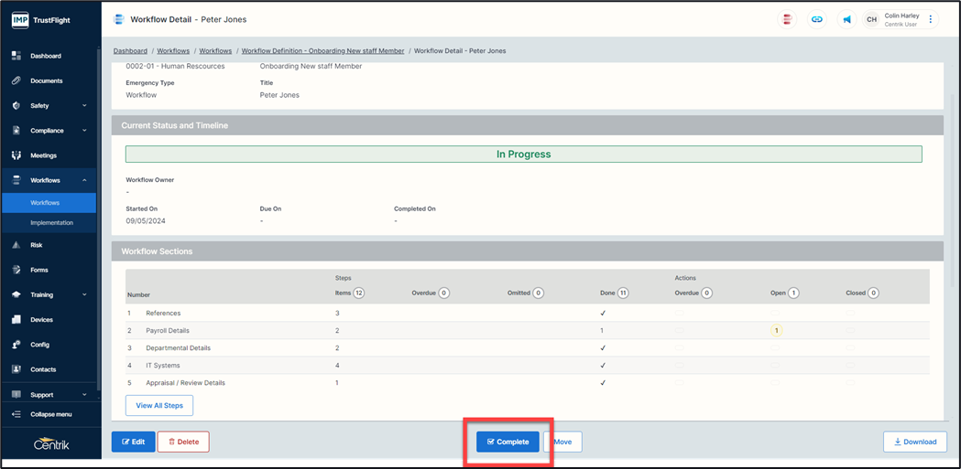The image size is (961, 469).
Task: Select the Forms sidebar menu item
Action: [38, 270]
